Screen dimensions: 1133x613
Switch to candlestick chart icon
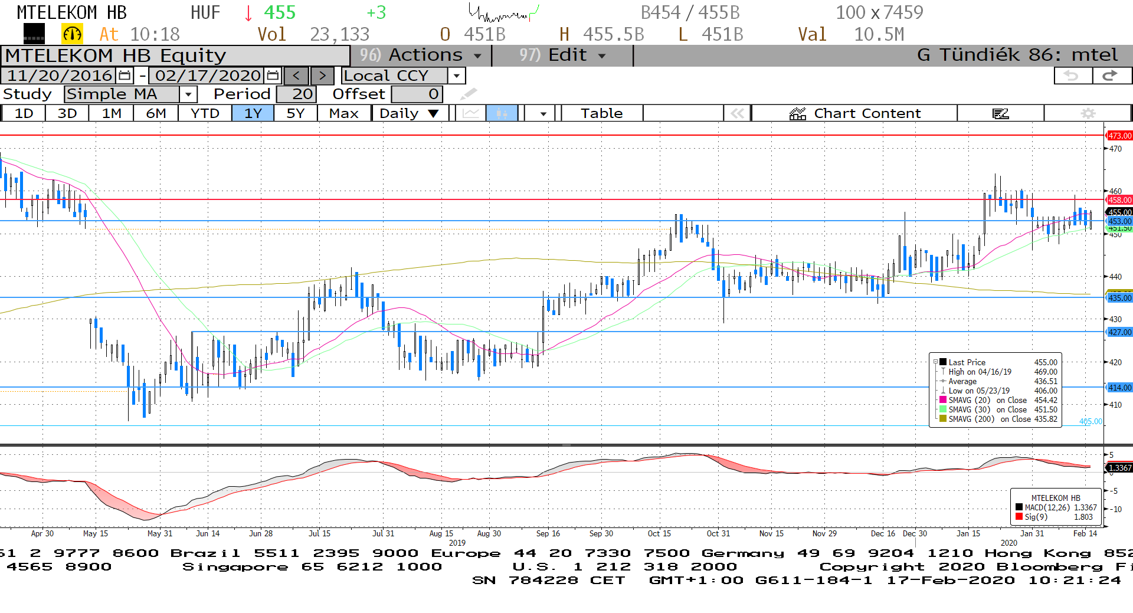coord(502,113)
